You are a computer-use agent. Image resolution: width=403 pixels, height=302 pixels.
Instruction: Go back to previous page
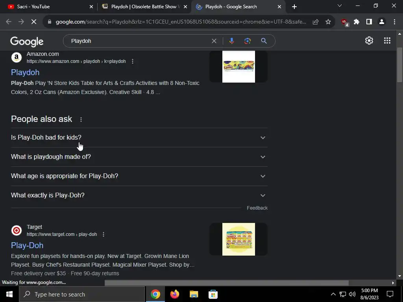(9, 22)
